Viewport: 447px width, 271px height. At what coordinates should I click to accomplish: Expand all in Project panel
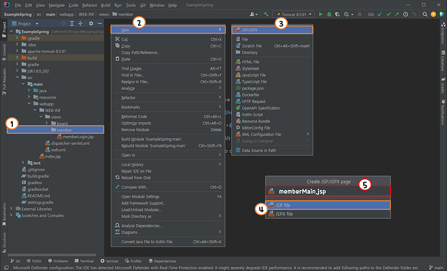click(72, 23)
